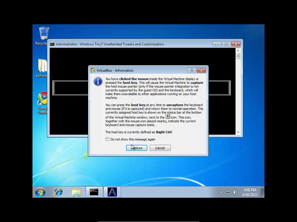Click the console scrollbar up arrow

tap(238, 50)
